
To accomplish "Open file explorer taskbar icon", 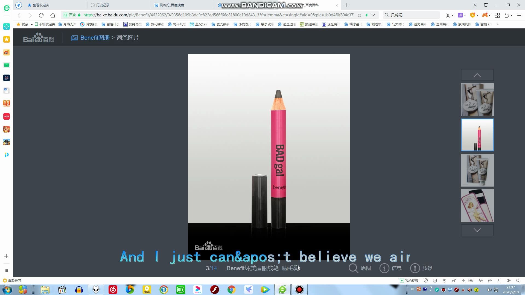I will (45, 290).
